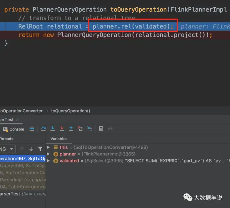The width and height of the screenshot is (230, 208).
Task: Select the ParserImpl stack frame
Action: pyautogui.click(x=23, y=180)
